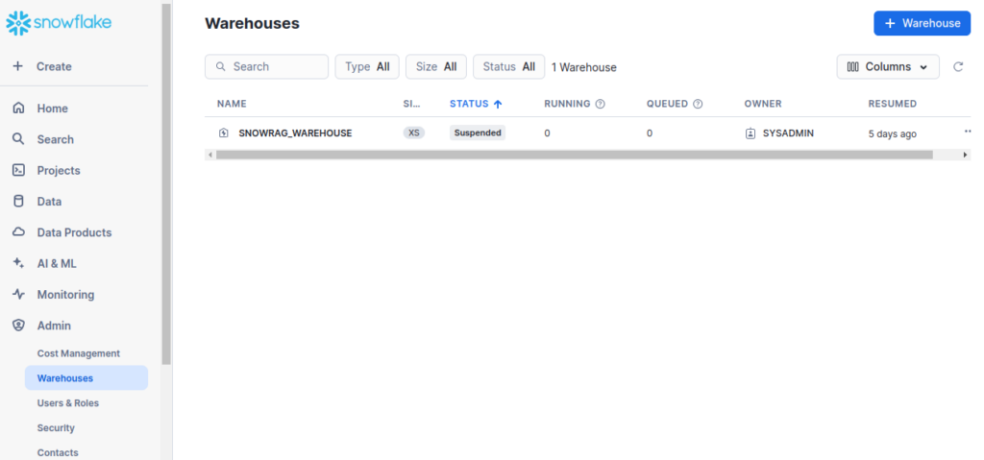Image resolution: width=984 pixels, height=460 pixels.
Task: Click the blue + Warehouse button
Action: pyautogui.click(x=922, y=23)
